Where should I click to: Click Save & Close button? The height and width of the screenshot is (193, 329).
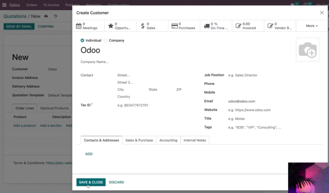point(91,182)
